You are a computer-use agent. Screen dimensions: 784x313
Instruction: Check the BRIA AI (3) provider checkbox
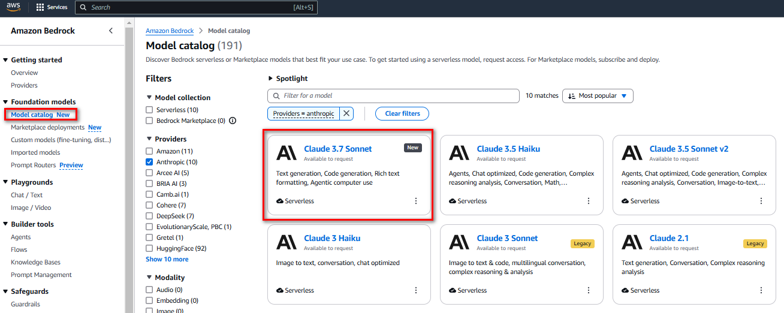pos(149,183)
